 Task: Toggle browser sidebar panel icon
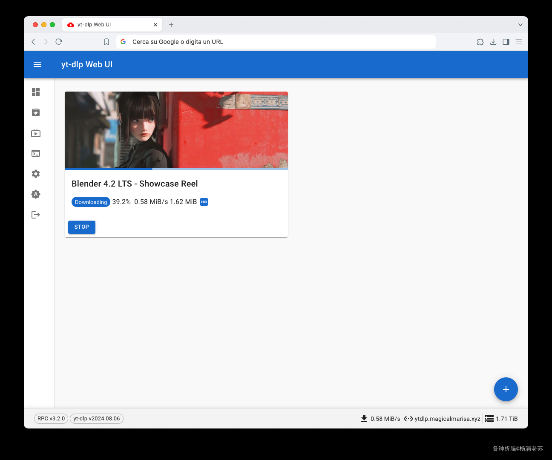(x=506, y=42)
